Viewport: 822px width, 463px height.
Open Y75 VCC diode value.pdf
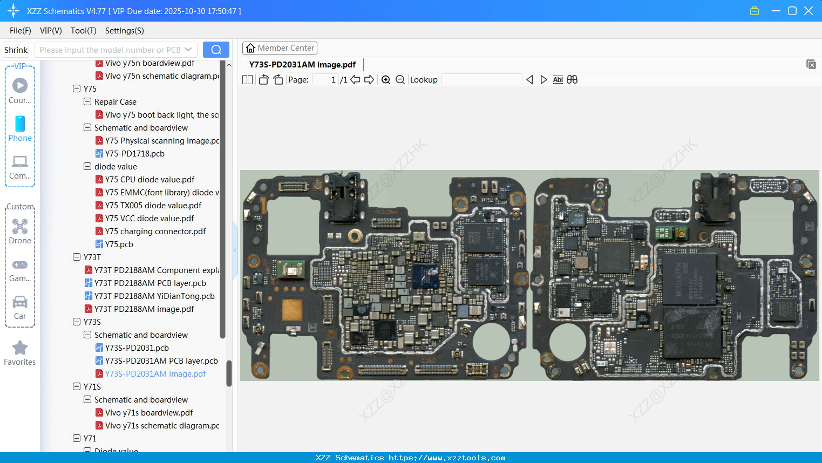(150, 218)
